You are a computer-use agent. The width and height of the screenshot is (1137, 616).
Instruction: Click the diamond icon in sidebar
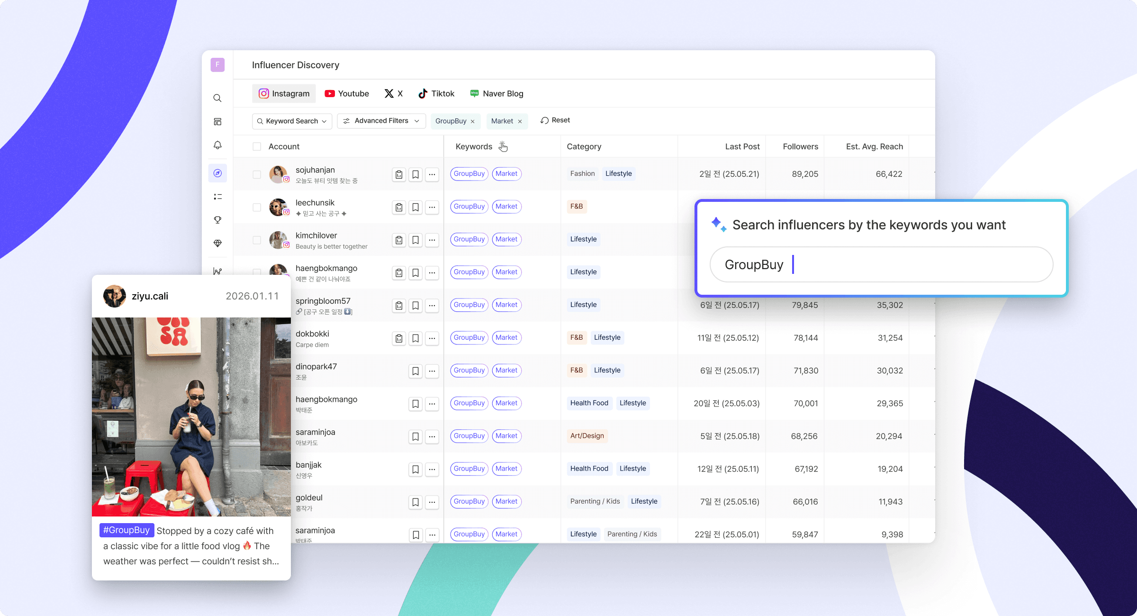click(217, 243)
